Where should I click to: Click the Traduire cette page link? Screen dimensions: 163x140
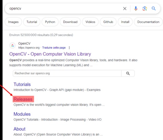click(x=54, y=48)
